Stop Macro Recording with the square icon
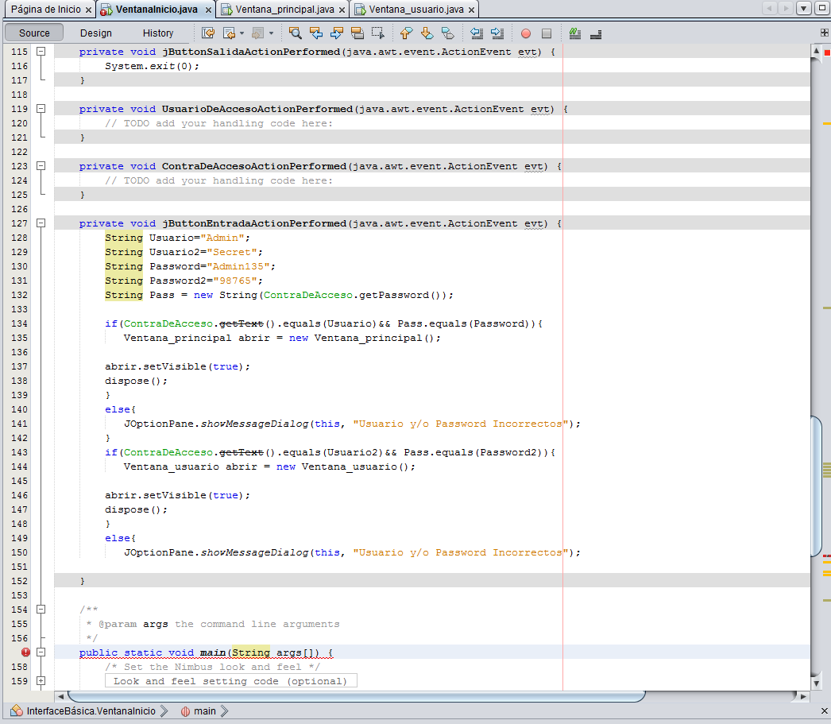 (x=547, y=33)
